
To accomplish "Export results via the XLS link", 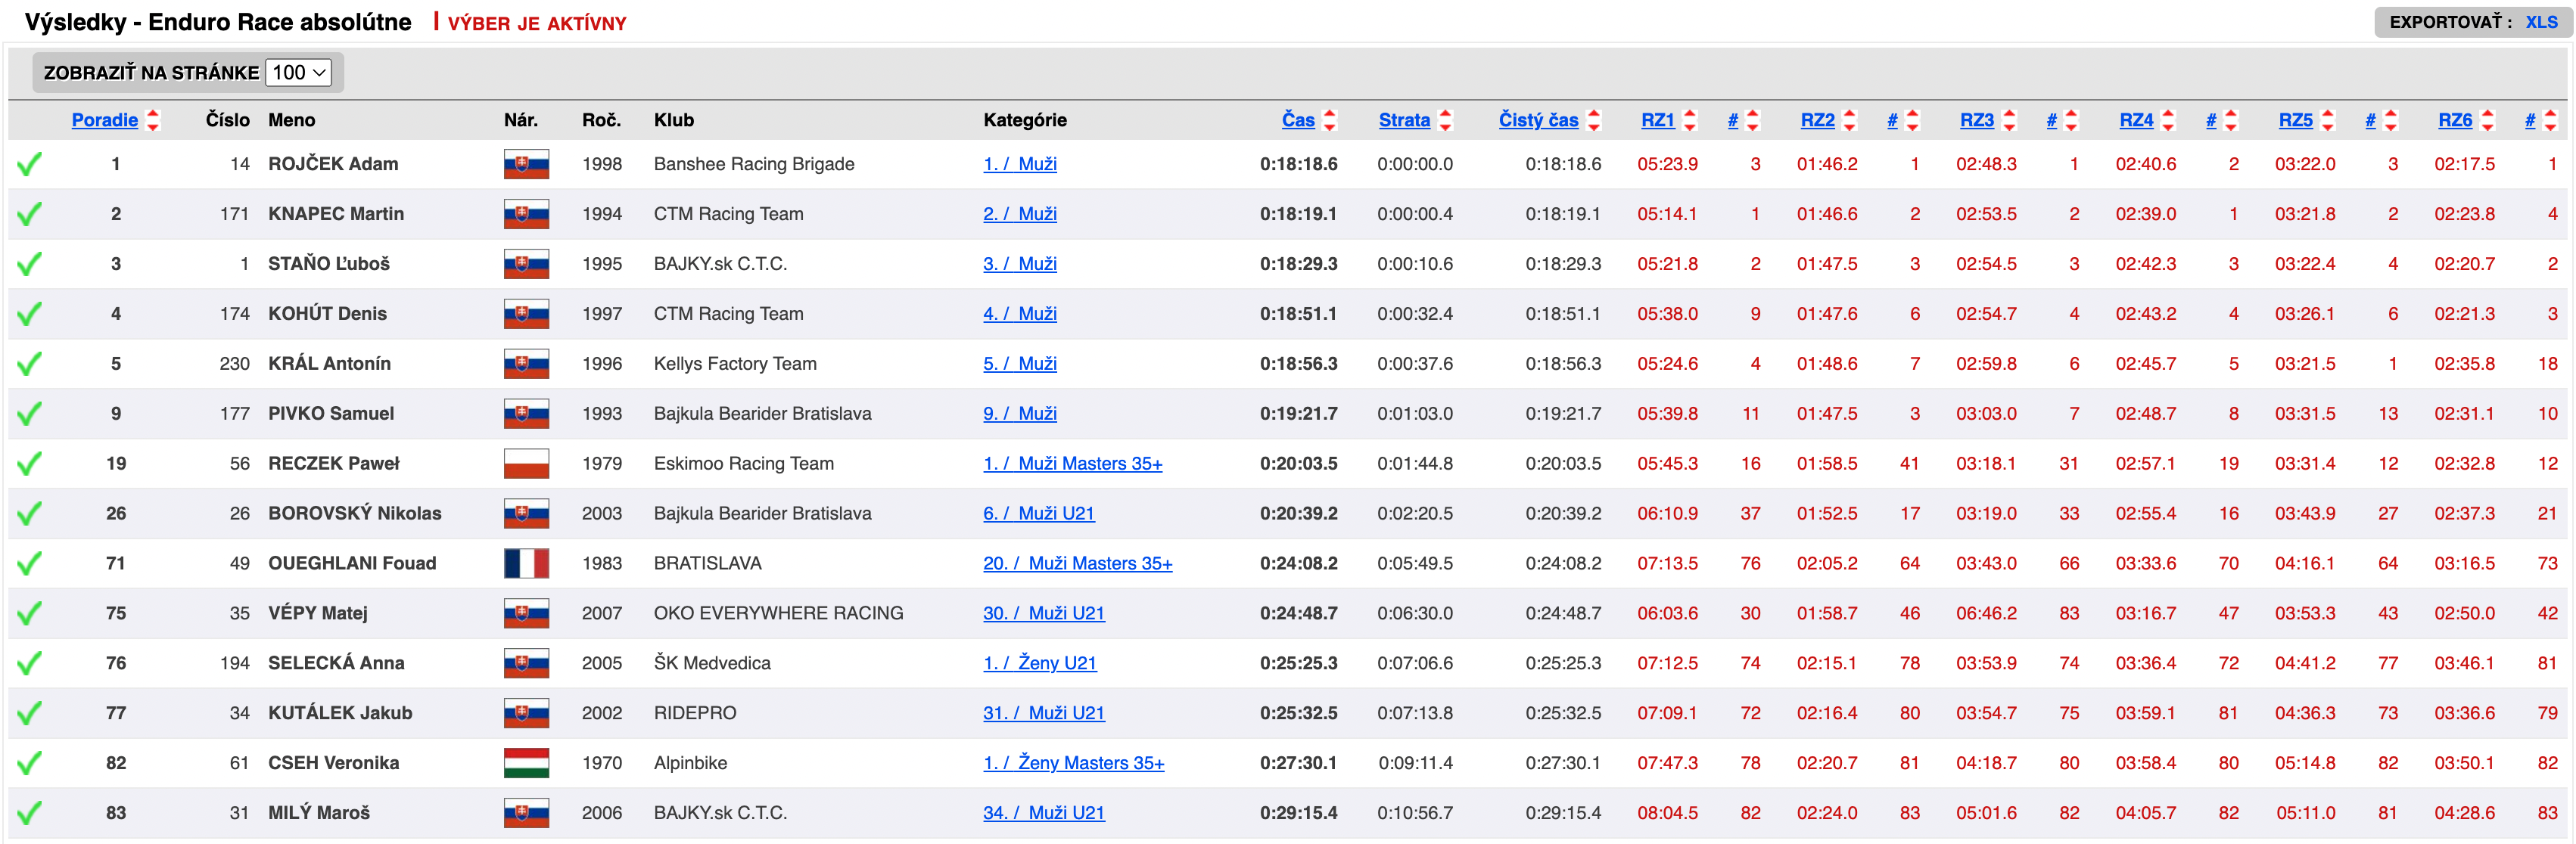I will 2541,22.
